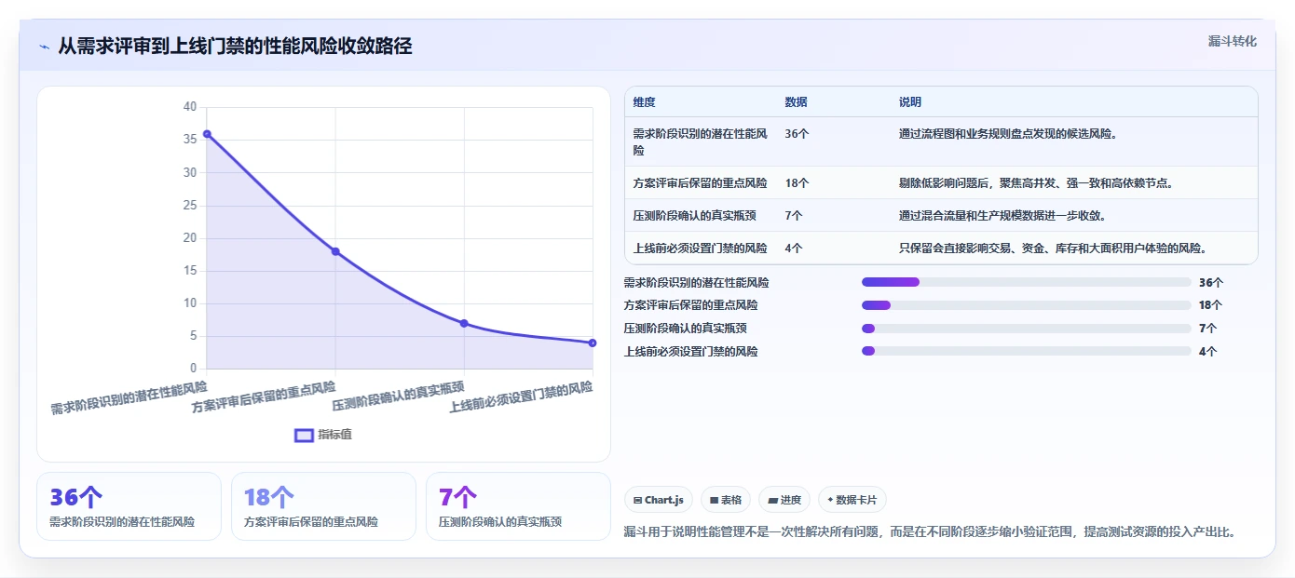The height and width of the screenshot is (578, 1295).
Task: Click the chart point at value 18
Action: [x=335, y=251]
